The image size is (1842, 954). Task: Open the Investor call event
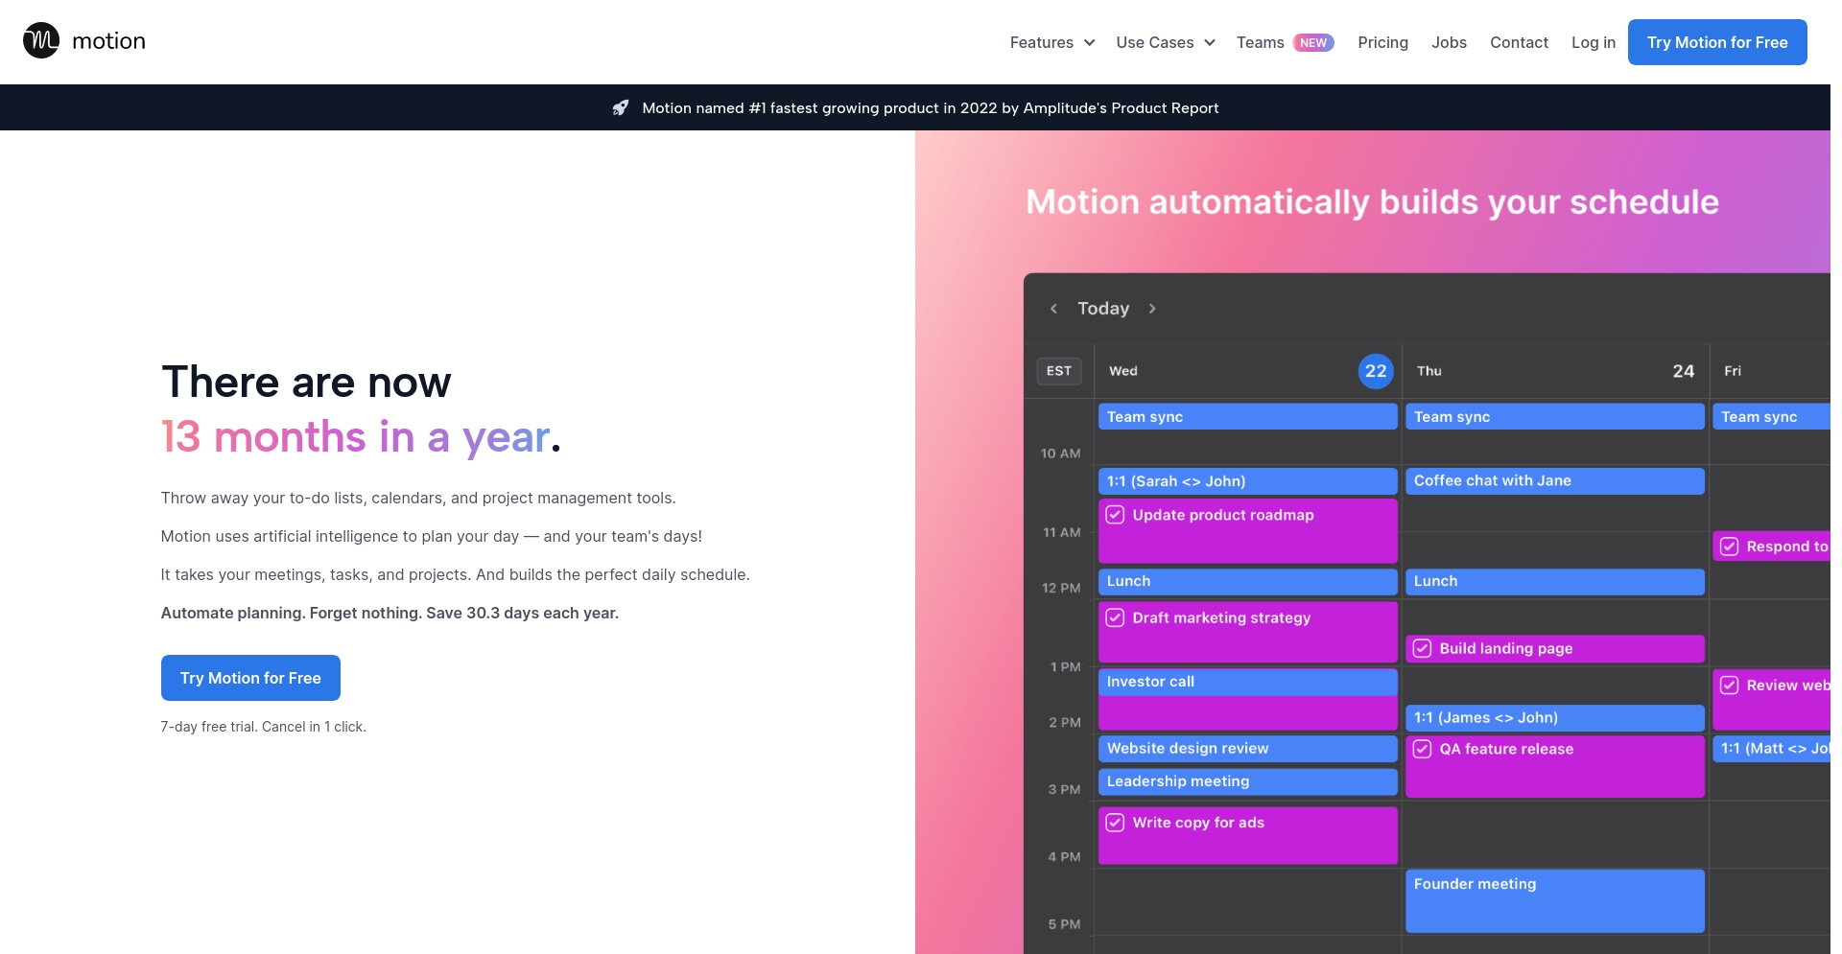(x=1247, y=682)
